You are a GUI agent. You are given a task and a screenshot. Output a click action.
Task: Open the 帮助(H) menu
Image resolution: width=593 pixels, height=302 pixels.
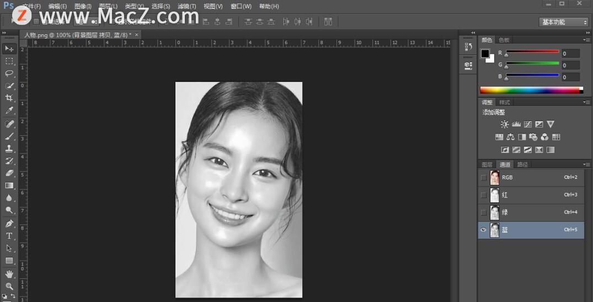[x=269, y=7]
